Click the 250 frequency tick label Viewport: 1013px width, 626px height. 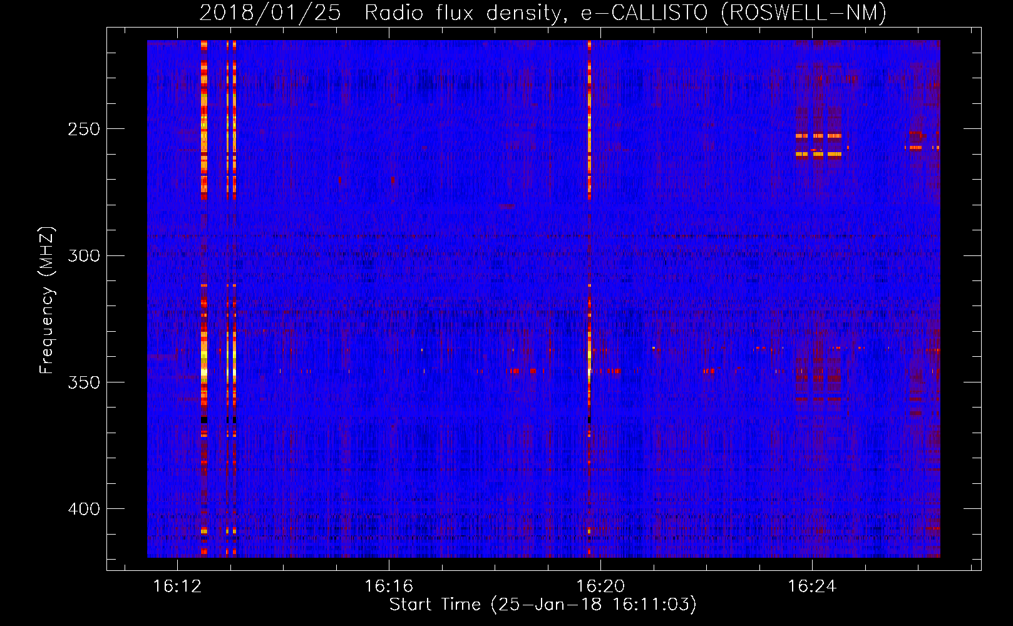click(84, 129)
